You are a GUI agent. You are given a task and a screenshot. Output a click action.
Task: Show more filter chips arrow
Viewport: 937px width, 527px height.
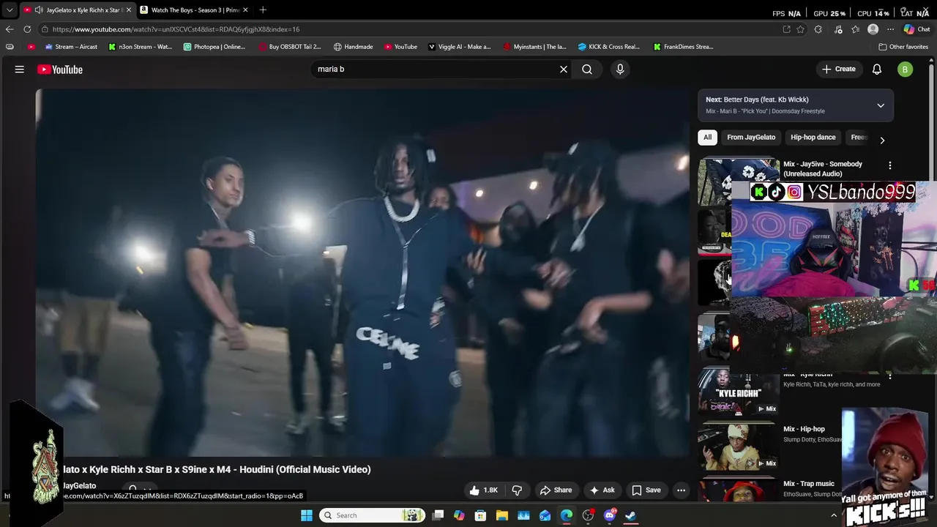882,140
